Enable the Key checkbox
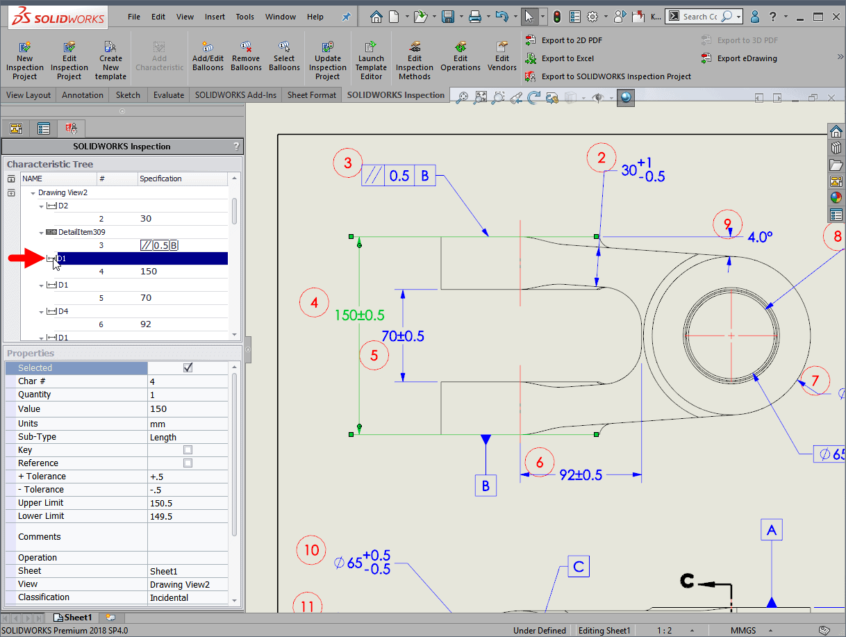This screenshot has height=637, width=846. [x=188, y=450]
